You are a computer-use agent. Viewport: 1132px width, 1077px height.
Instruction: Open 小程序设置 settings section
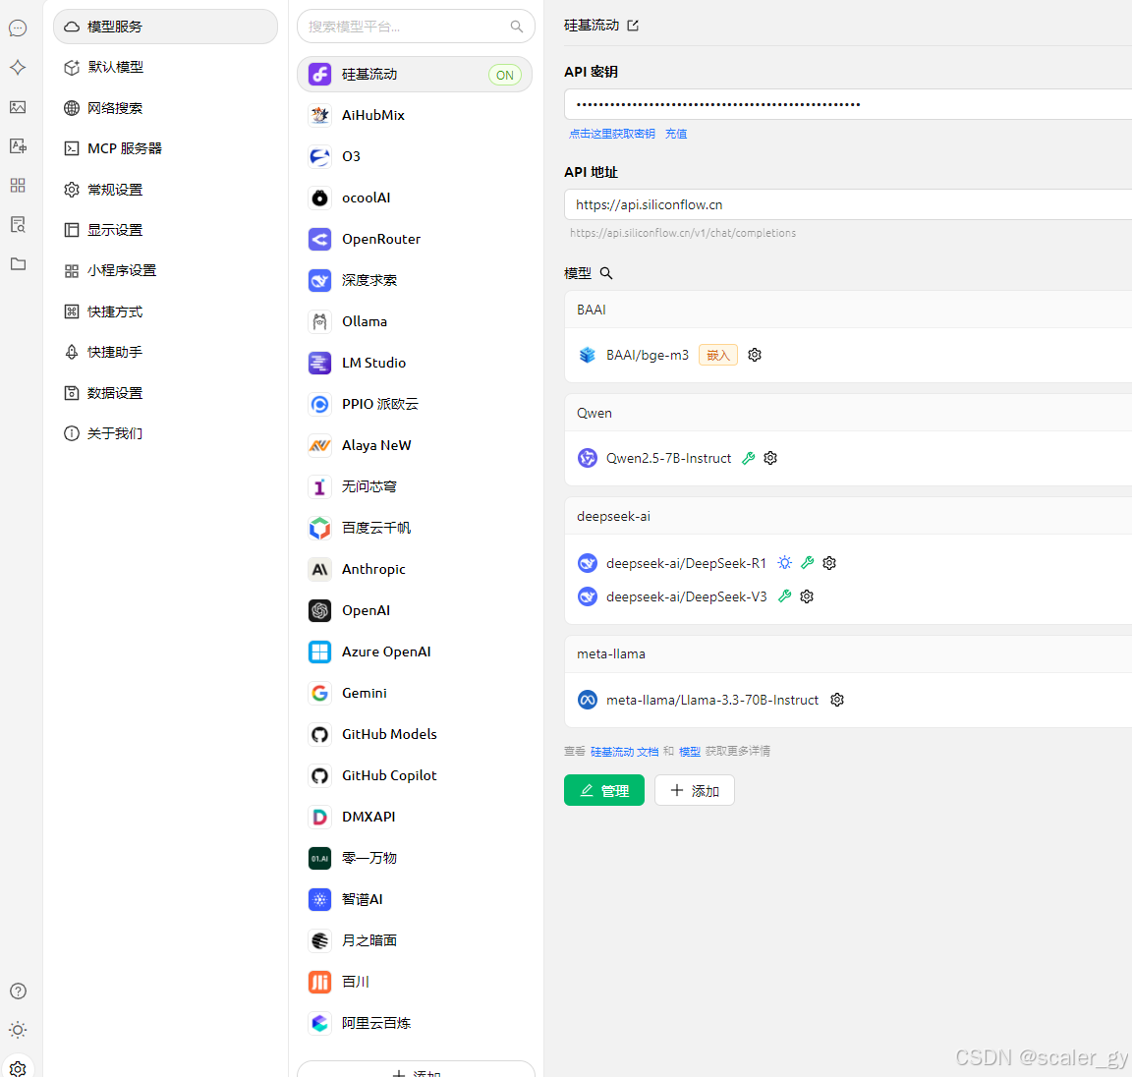click(165, 270)
